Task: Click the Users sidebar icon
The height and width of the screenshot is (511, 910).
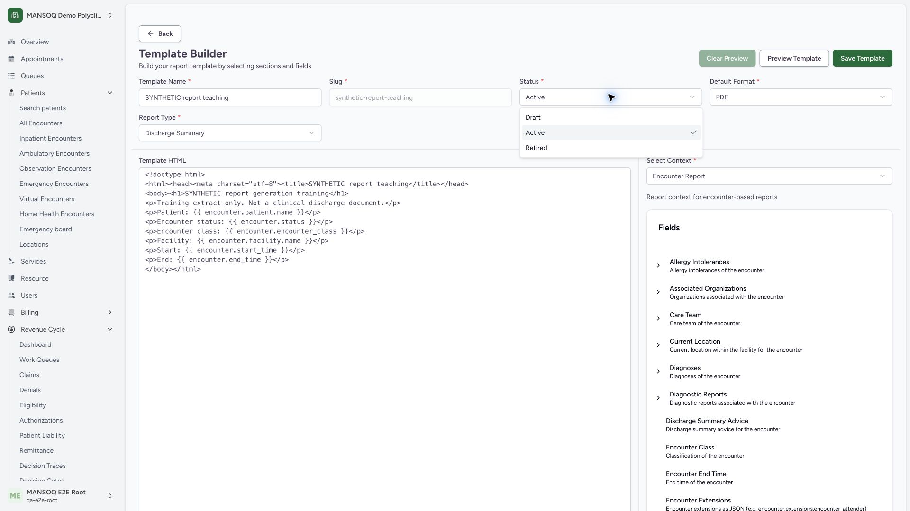Action: coord(11,295)
